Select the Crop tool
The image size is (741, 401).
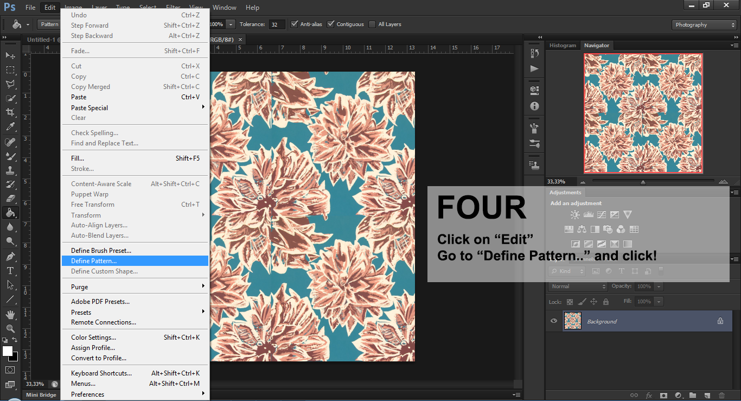coord(10,112)
